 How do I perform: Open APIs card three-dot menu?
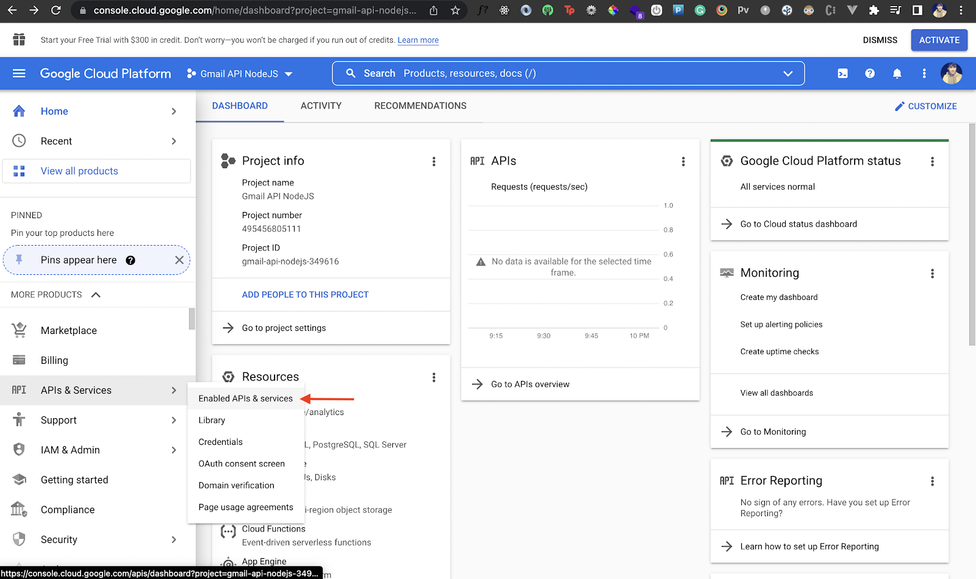[683, 162]
